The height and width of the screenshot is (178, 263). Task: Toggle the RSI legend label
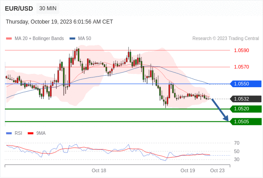18,133
